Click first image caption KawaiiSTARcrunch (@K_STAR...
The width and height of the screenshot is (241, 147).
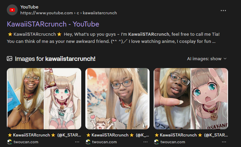pyautogui.click(x=44, y=135)
